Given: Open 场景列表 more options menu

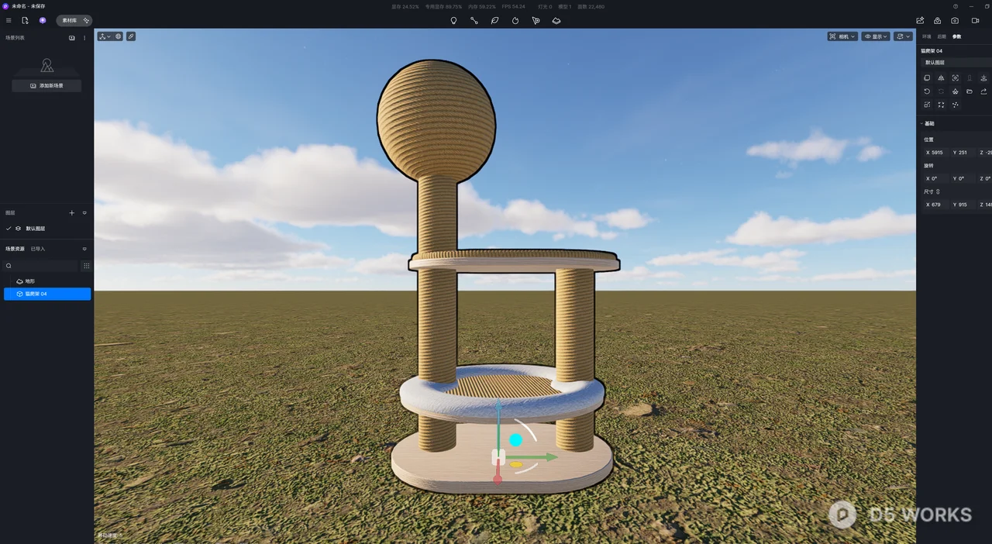Looking at the screenshot, I should coord(84,37).
